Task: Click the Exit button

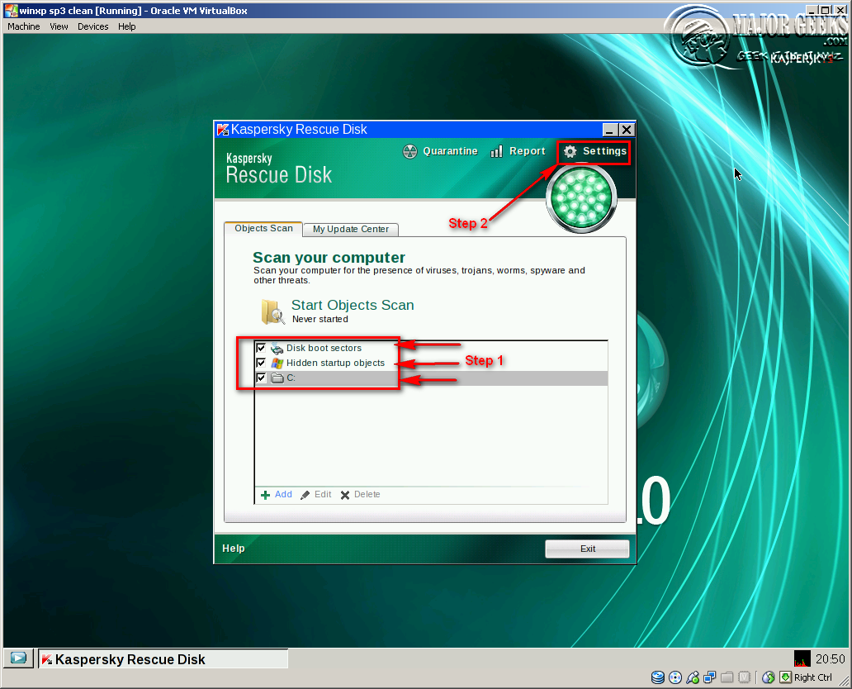Action: pos(587,548)
